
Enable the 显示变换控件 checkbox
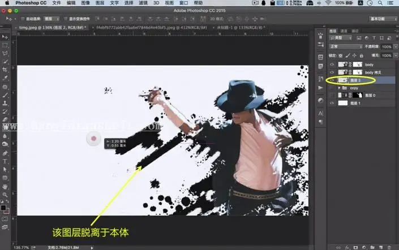point(66,19)
